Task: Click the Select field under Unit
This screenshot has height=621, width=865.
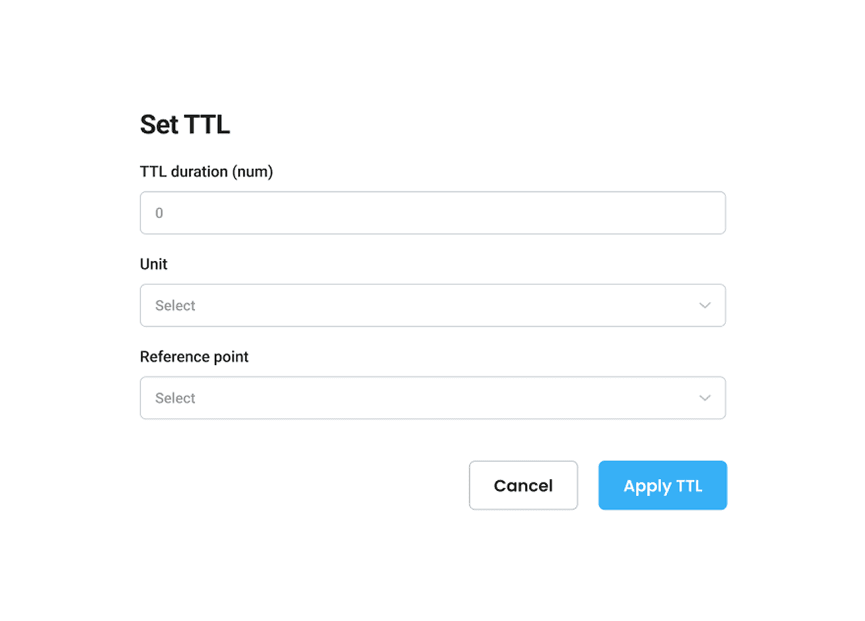Action: [432, 305]
